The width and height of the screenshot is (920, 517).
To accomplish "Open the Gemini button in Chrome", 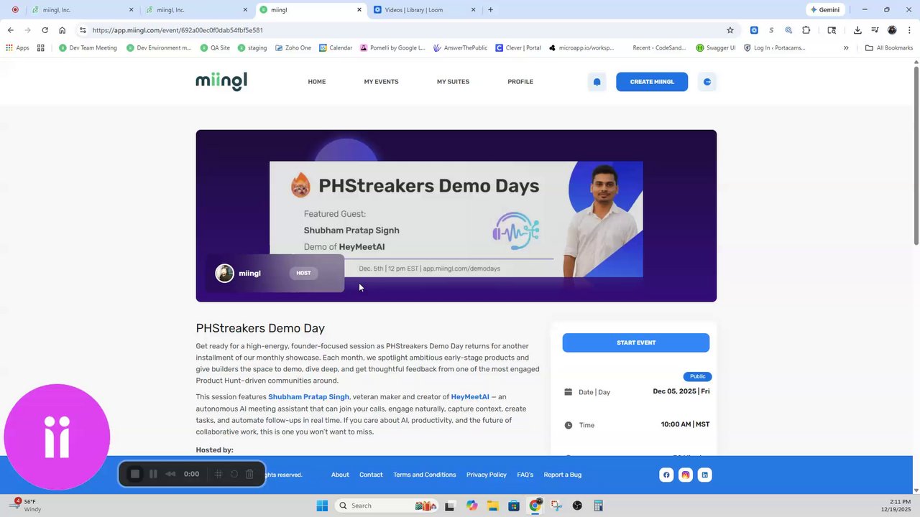I will [x=824, y=10].
